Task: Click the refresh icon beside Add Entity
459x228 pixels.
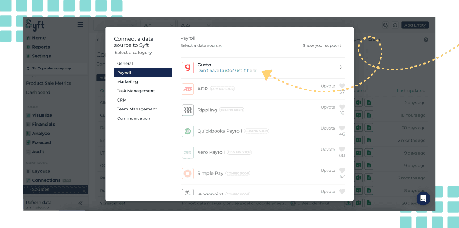Action: 395,25
